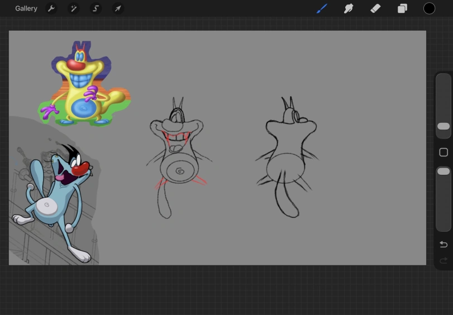Click the redo arrow in sidebar
Viewport: 453px width, 315px height.
point(444,260)
